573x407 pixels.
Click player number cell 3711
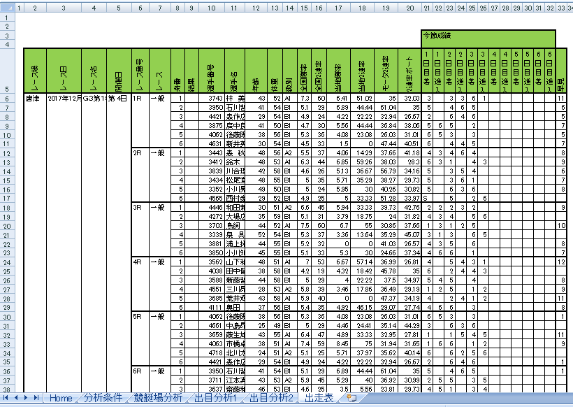[212, 380]
